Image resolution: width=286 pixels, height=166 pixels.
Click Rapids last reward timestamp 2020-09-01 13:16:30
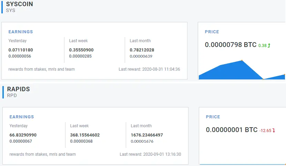[162, 154]
